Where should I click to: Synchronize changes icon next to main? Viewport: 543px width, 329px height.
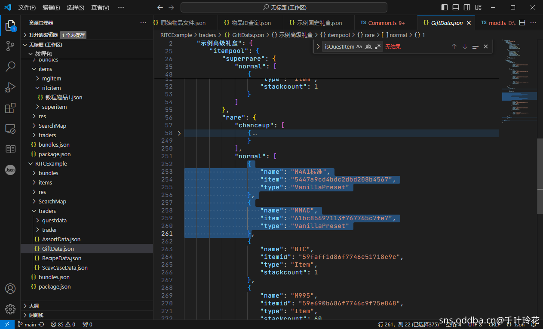pyautogui.click(x=41, y=325)
